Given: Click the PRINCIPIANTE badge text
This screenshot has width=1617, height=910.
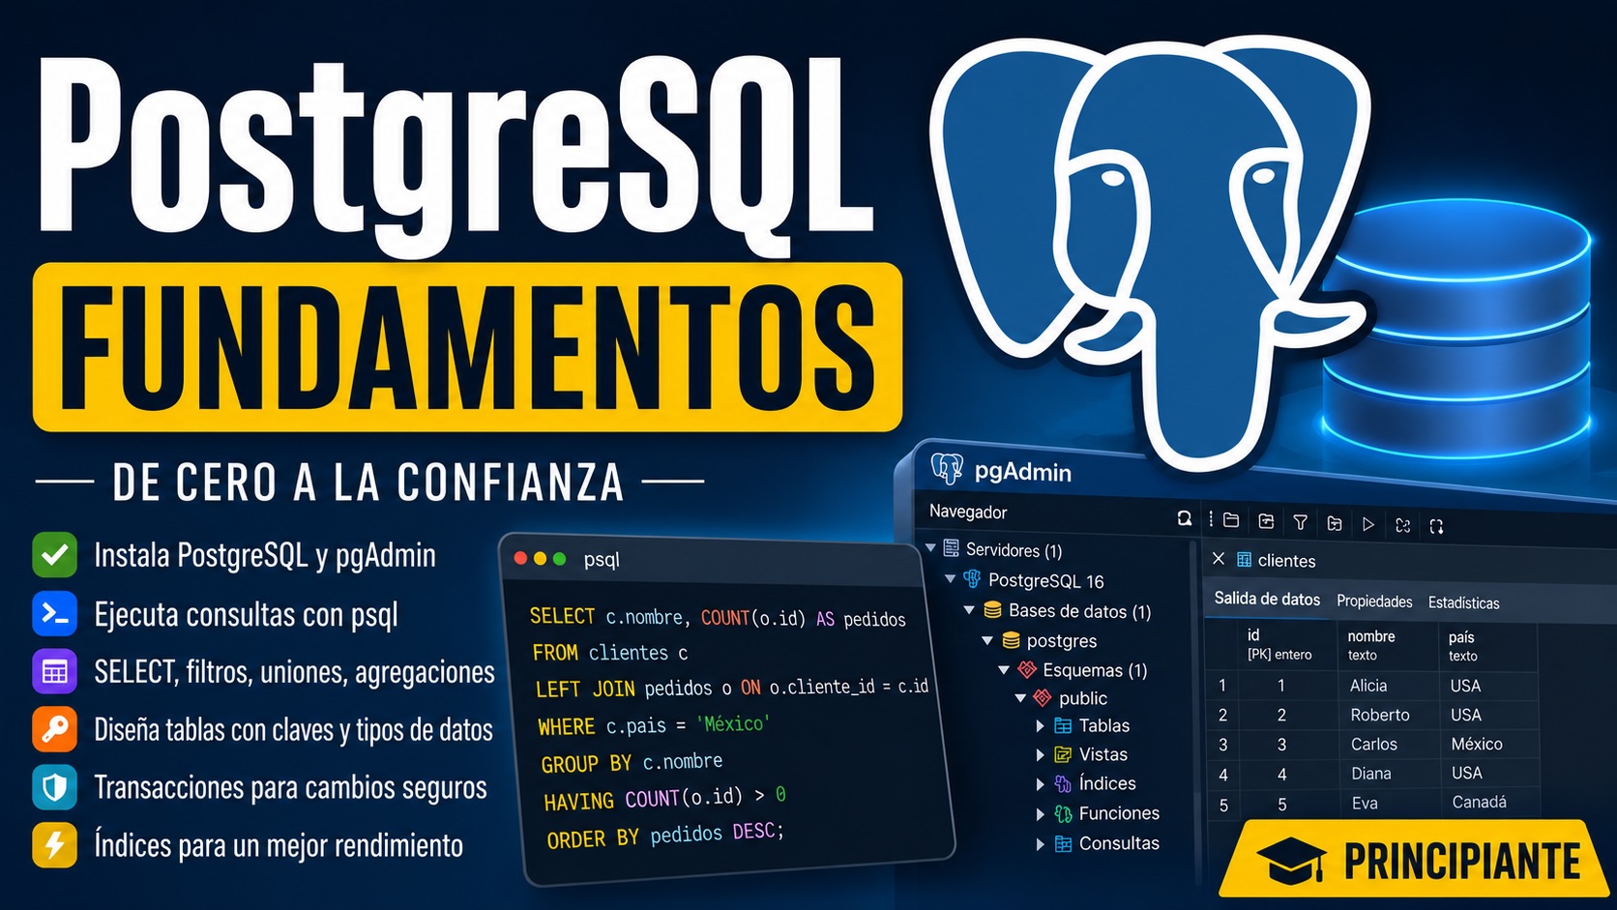Looking at the screenshot, I should 1462,861.
